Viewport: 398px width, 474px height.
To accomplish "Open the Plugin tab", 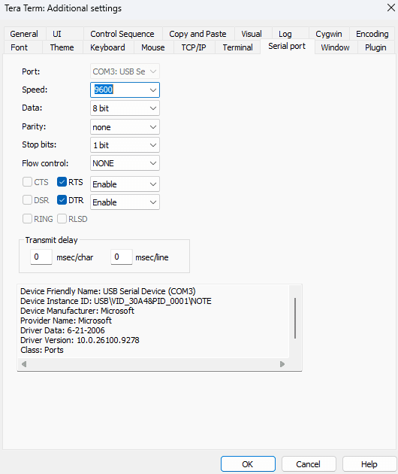I will point(375,47).
